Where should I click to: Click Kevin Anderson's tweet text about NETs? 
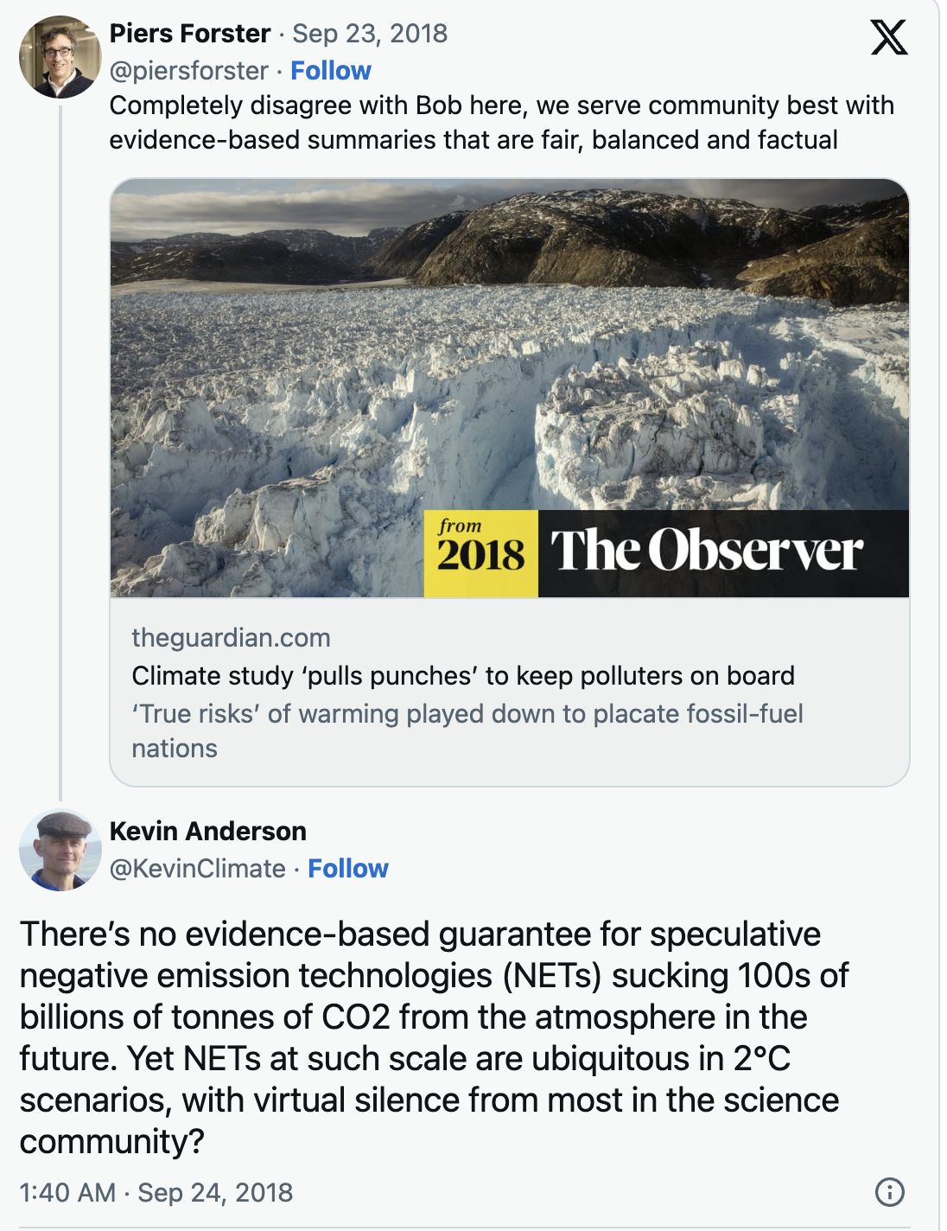432,1037
